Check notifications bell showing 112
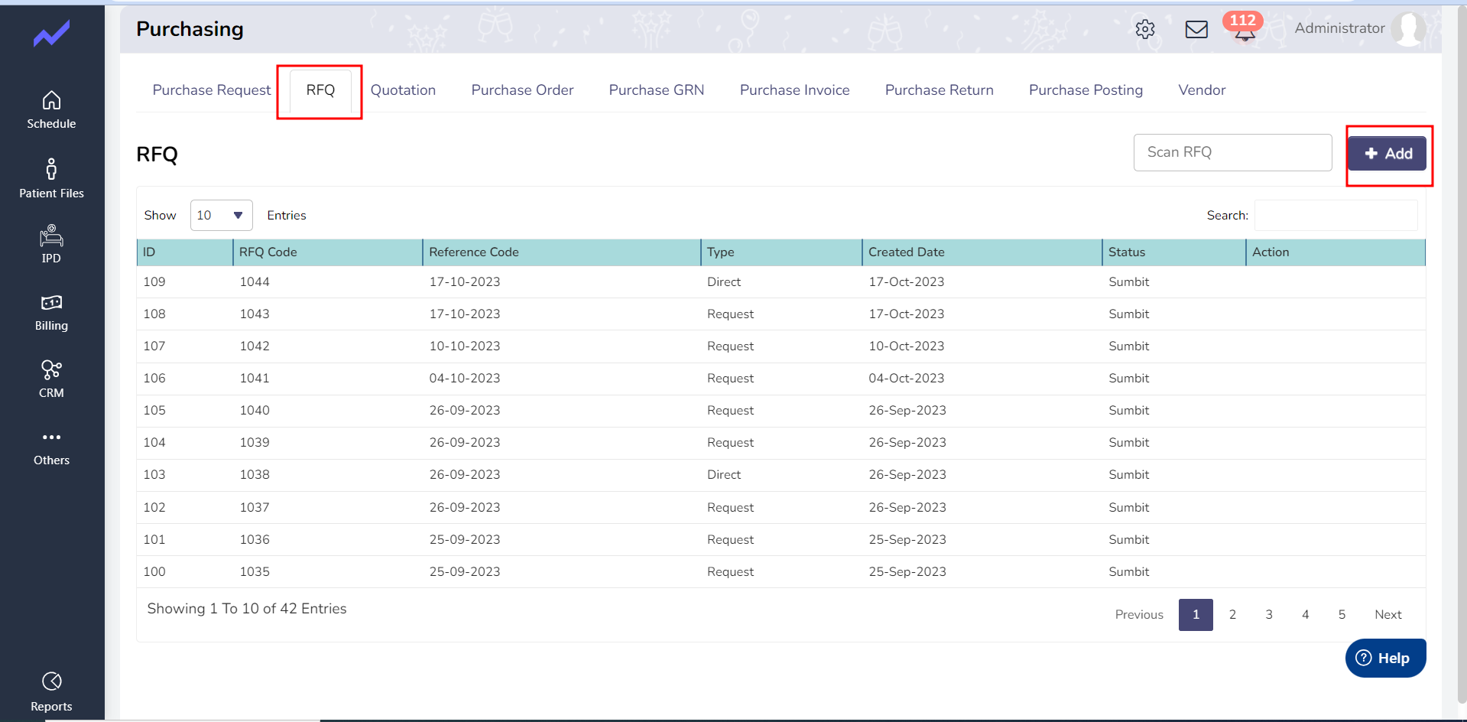Screen dimensions: 1467x722 pyautogui.click(x=1244, y=27)
